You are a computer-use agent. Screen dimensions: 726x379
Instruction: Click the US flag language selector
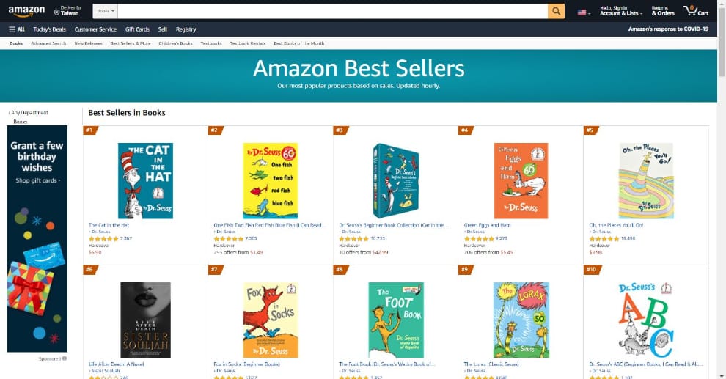[x=584, y=12]
